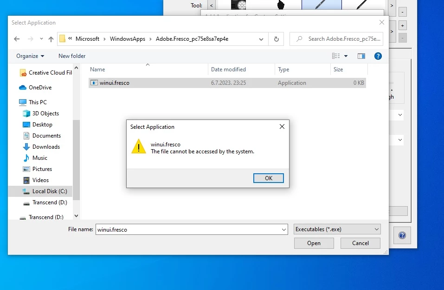Click the sidebar scroll down arrow
444x290 pixels.
pos(76,216)
